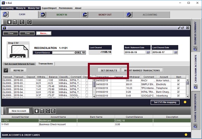Viewport: 202px width, 139px height.
Task: Select the Business Check Account row
Action: click(x=96, y=124)
